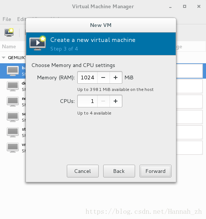Click the virtual machine monitor icon in wizard banner
Image resolution: width=206 pixels, height=219 pixels.
coord(38,43)
